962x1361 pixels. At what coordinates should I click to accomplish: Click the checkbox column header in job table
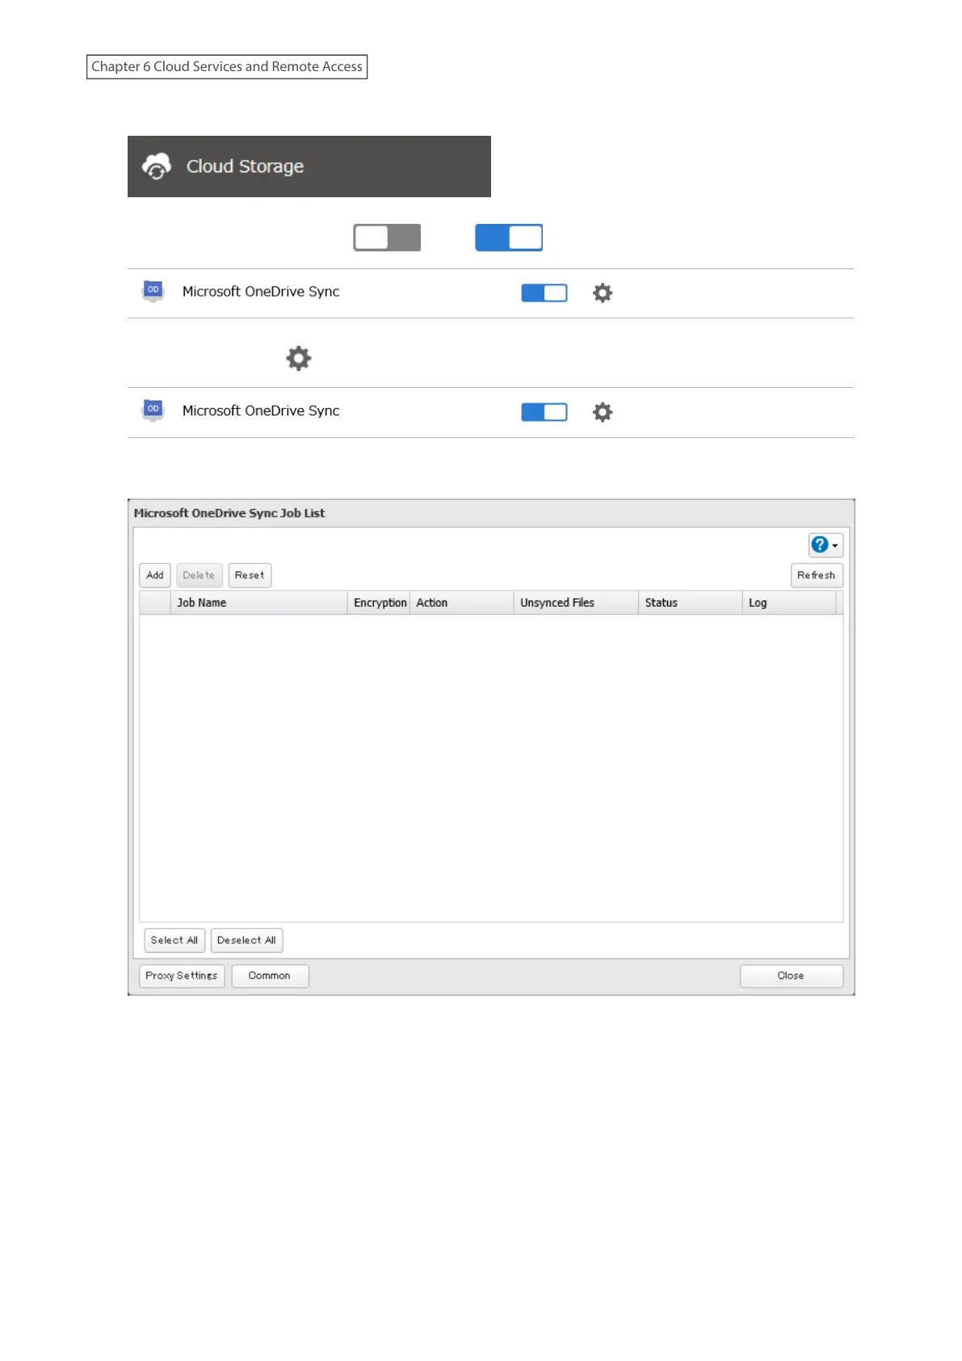click(155, 603)
